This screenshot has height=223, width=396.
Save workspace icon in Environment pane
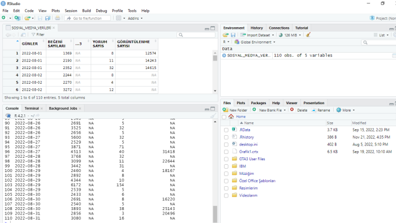233,35
